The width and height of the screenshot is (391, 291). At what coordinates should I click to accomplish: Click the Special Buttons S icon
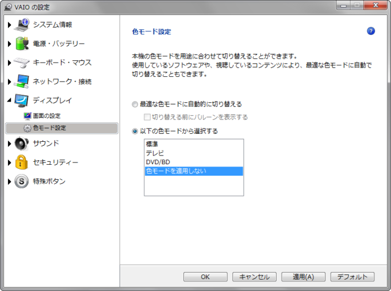click(x=21, y=181)
